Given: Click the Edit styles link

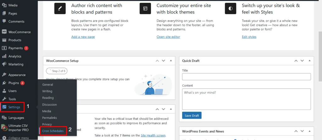Looking at the screenshot, I should [249, 37].
